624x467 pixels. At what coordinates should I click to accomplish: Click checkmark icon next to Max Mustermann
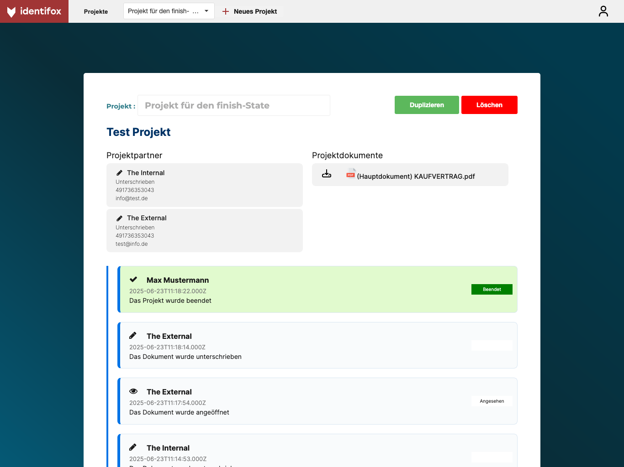[133, 280]
